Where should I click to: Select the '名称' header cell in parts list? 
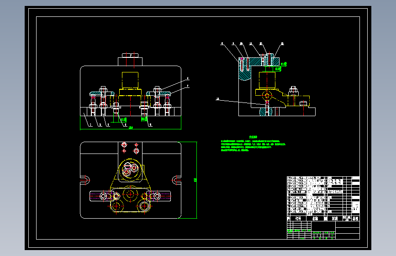(315, 219)
